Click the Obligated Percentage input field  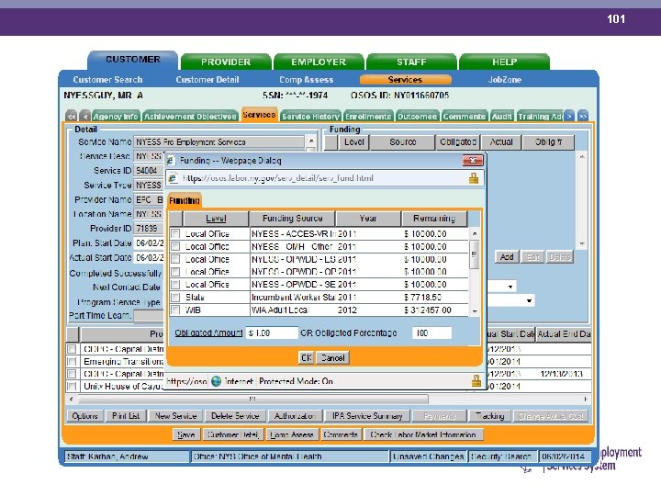click(432, 333)
